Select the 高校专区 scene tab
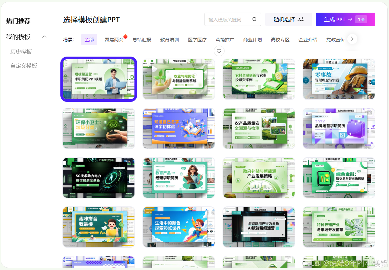This screenshot has width=389, height=270. point(280,40)
